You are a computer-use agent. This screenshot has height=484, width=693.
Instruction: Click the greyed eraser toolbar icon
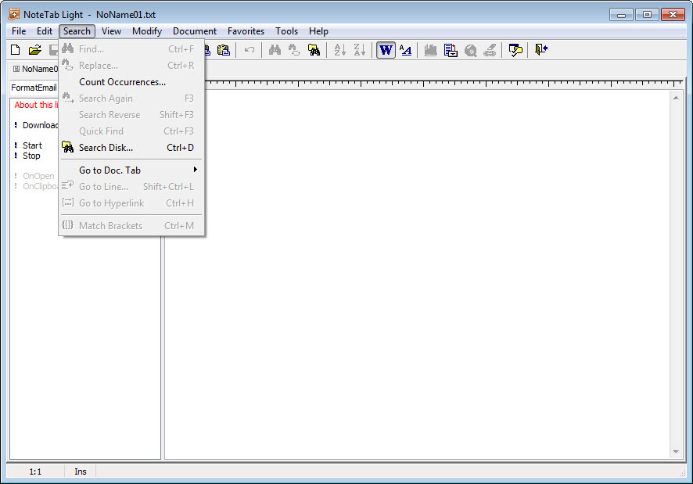click(490, 49)
